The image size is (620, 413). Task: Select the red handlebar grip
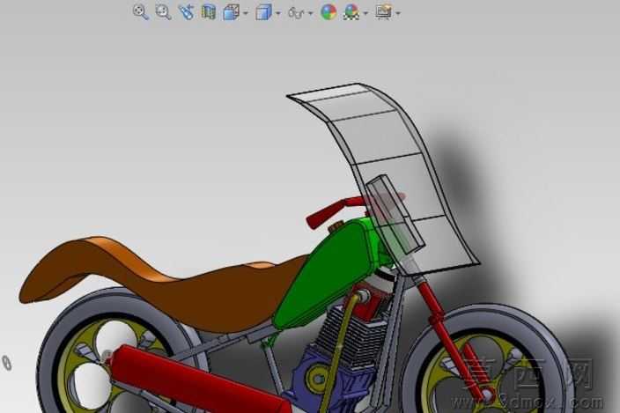pos(326,216)
